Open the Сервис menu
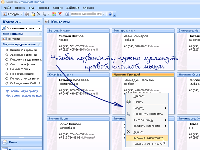Image resolution: width=200 pixels, height=150 pixels. pos(58,8)
